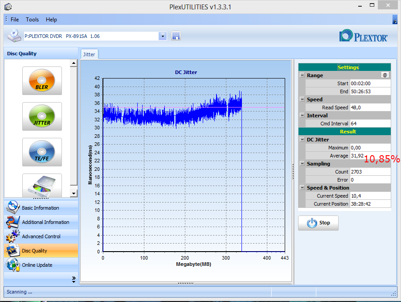Click the resize grip in status bar corner
This screenshot has height=302, width=401.
(x=394, y=294)
